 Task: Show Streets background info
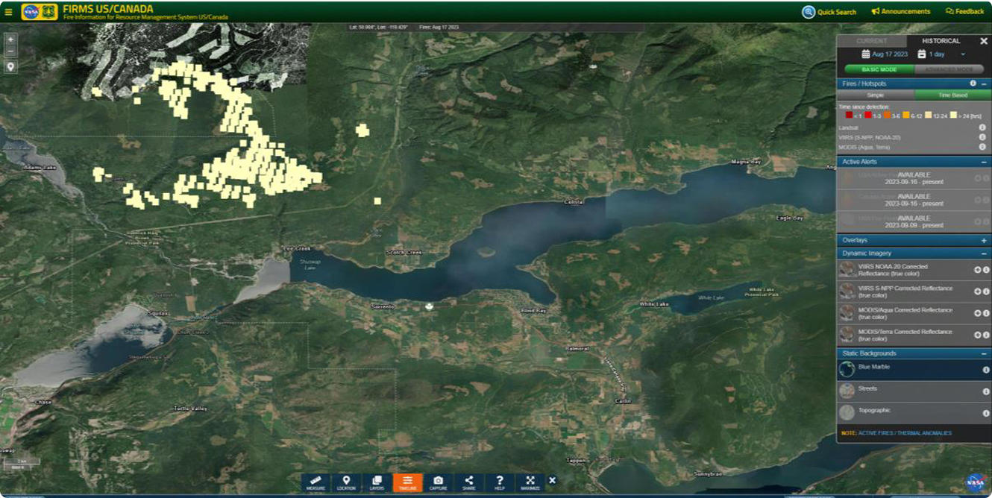(985, 391)
